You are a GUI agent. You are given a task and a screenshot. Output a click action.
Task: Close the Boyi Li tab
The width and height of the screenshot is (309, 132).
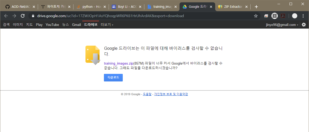click(140, 7)
